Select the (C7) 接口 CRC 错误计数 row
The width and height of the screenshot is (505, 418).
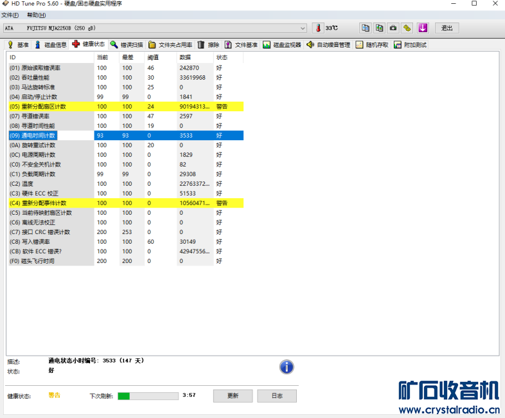click(x=126, y=232)
